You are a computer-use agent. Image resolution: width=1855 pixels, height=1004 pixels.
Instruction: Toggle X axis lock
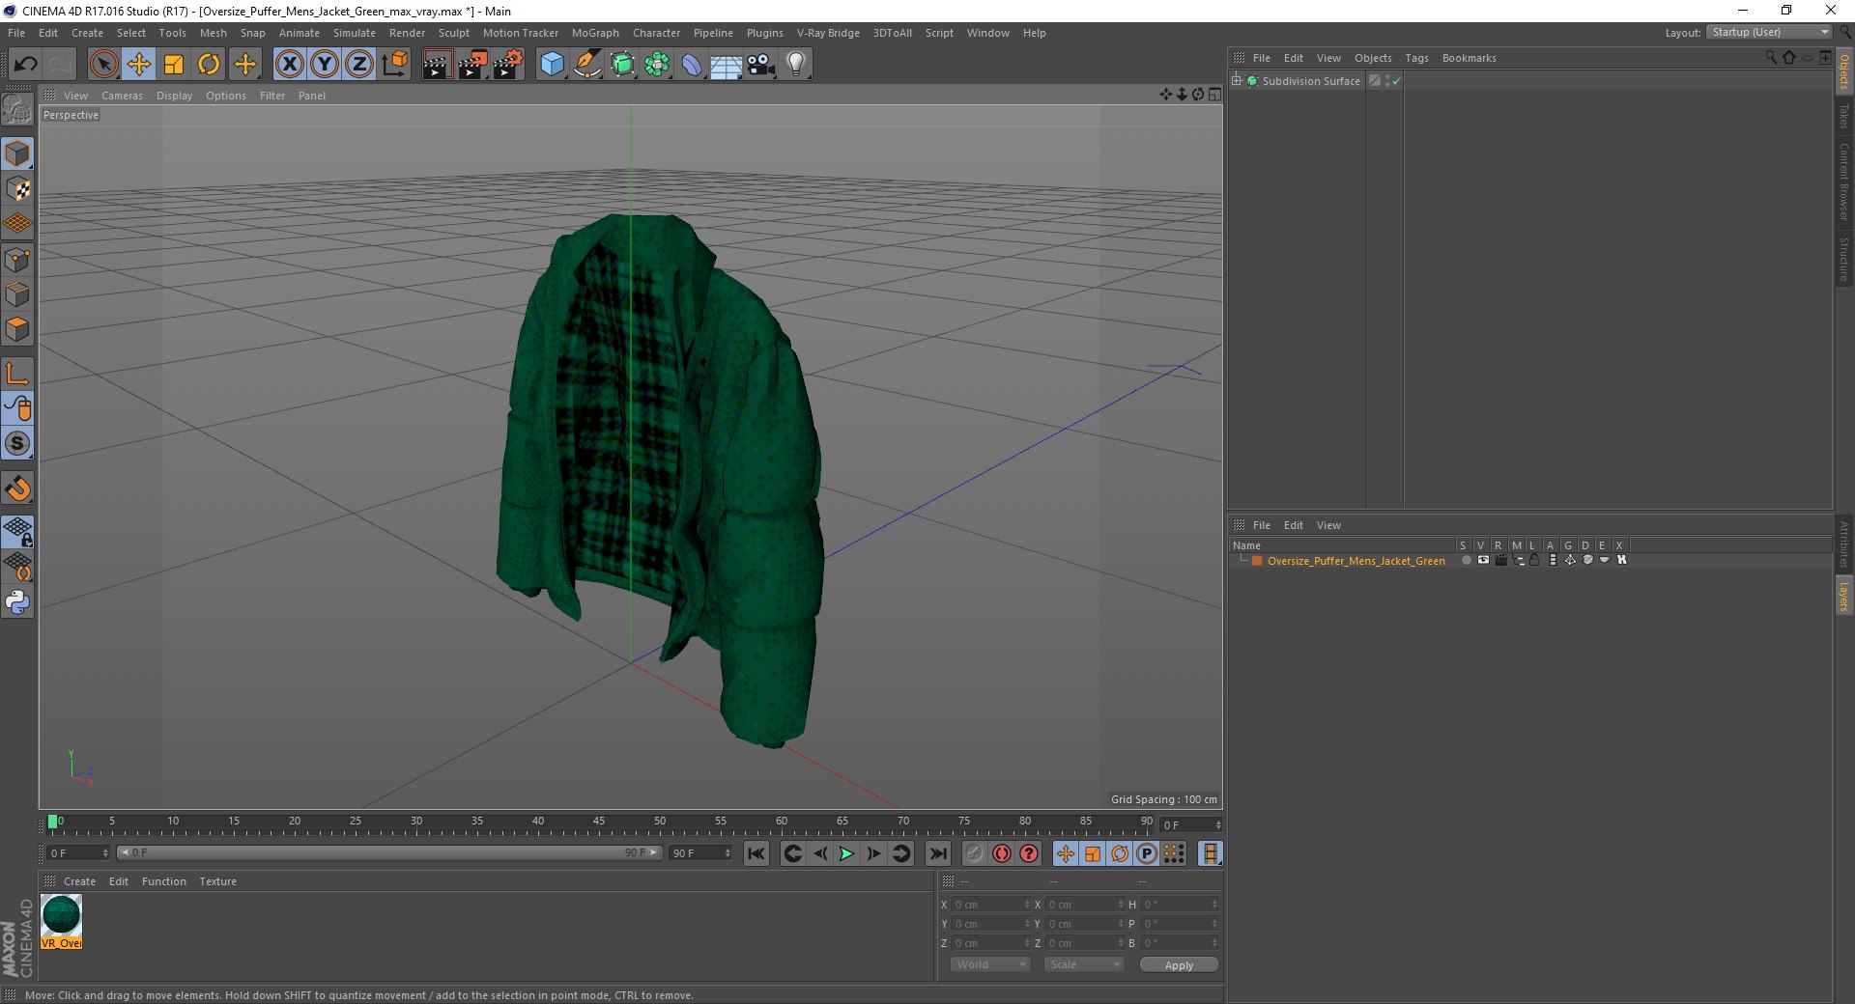[289, 64]
